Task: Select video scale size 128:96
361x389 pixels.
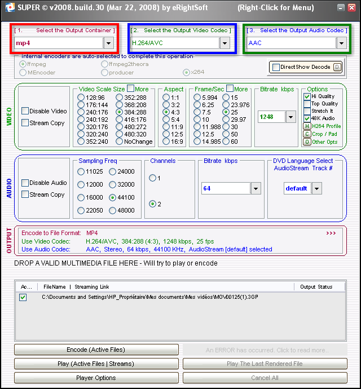Action: click(x=81, y=98)
